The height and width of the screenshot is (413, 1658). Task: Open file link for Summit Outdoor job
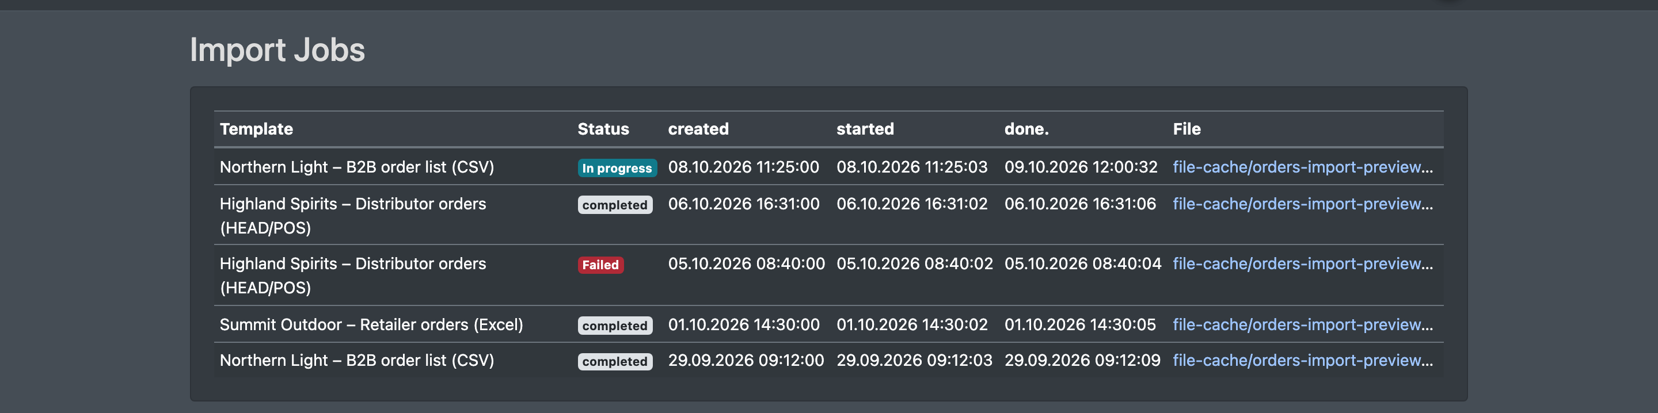pos(1303,325)
